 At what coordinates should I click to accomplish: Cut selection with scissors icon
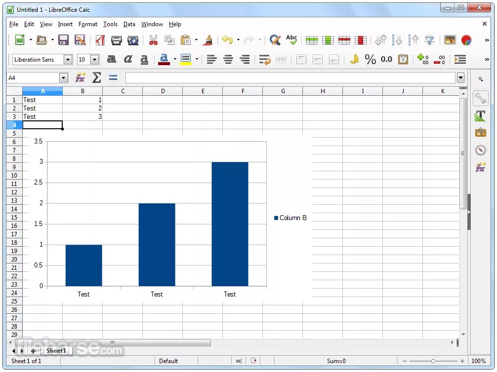point(154,40)
